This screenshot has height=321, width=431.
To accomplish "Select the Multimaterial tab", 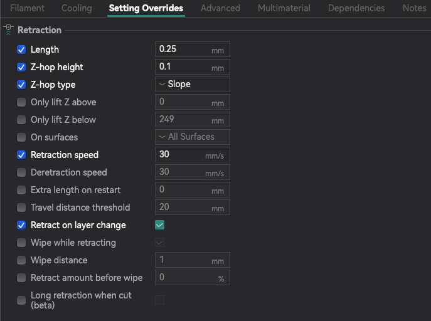I will point(284,8).
